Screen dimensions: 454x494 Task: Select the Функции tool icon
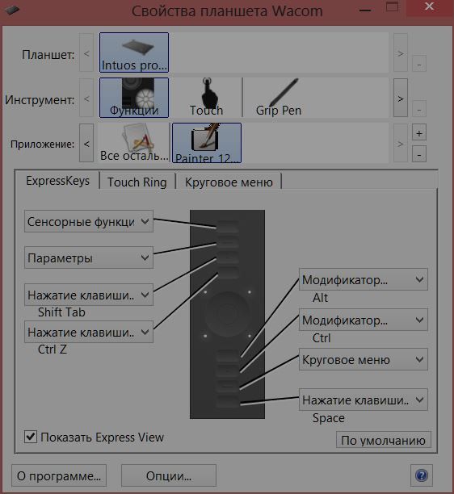pyautogui.click(x=134, y=98)
